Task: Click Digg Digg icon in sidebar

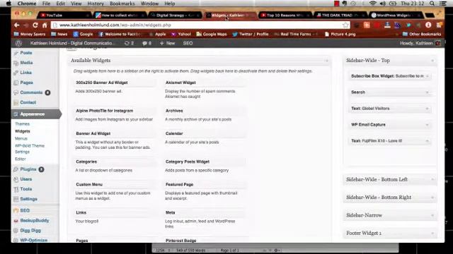Action: pos(16,231)
